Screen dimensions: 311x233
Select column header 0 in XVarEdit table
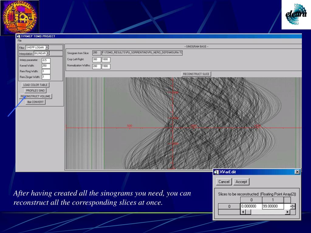[x=251, y=200]
